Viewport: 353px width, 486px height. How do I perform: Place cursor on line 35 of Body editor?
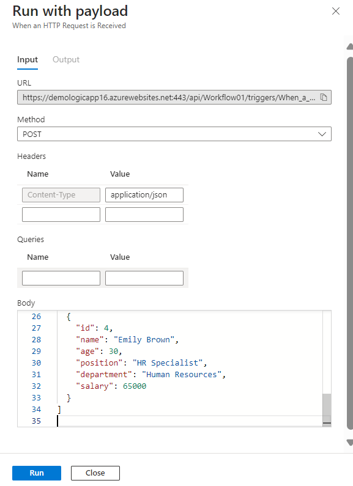[190, 421]
